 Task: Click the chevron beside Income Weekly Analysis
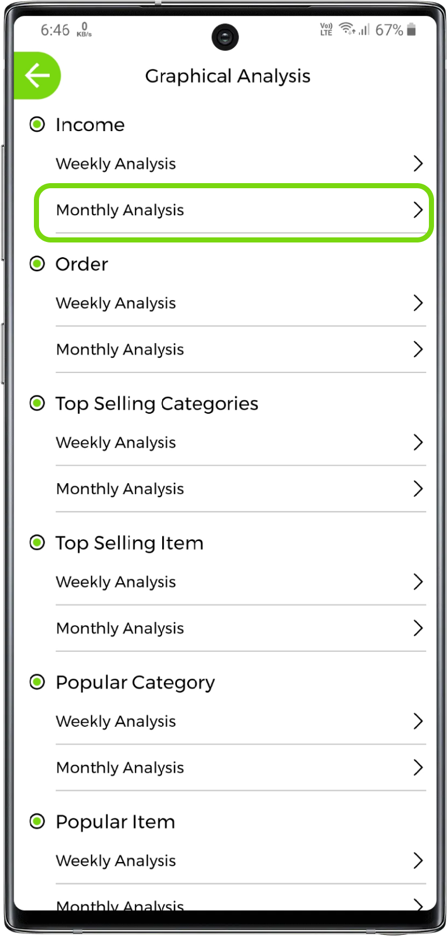(418, 163)
